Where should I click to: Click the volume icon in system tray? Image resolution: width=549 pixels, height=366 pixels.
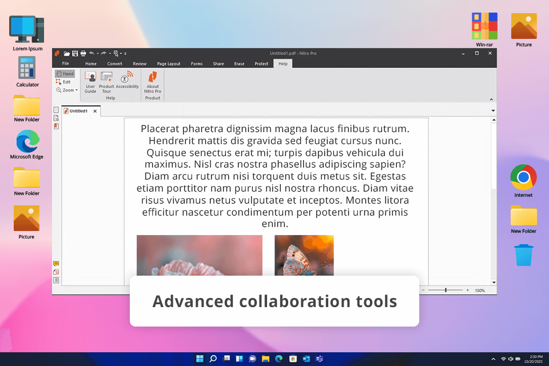tap(511, 359)
